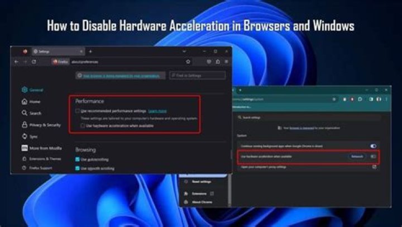
Task: Open Learn more performance link
Action: click(x=157, y=111)
